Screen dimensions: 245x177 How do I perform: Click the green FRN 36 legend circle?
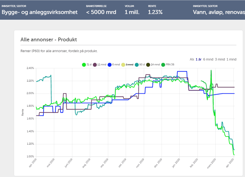168,65
